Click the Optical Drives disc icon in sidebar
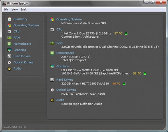This screenshot has width=168, height=132. tap(9, 62)
